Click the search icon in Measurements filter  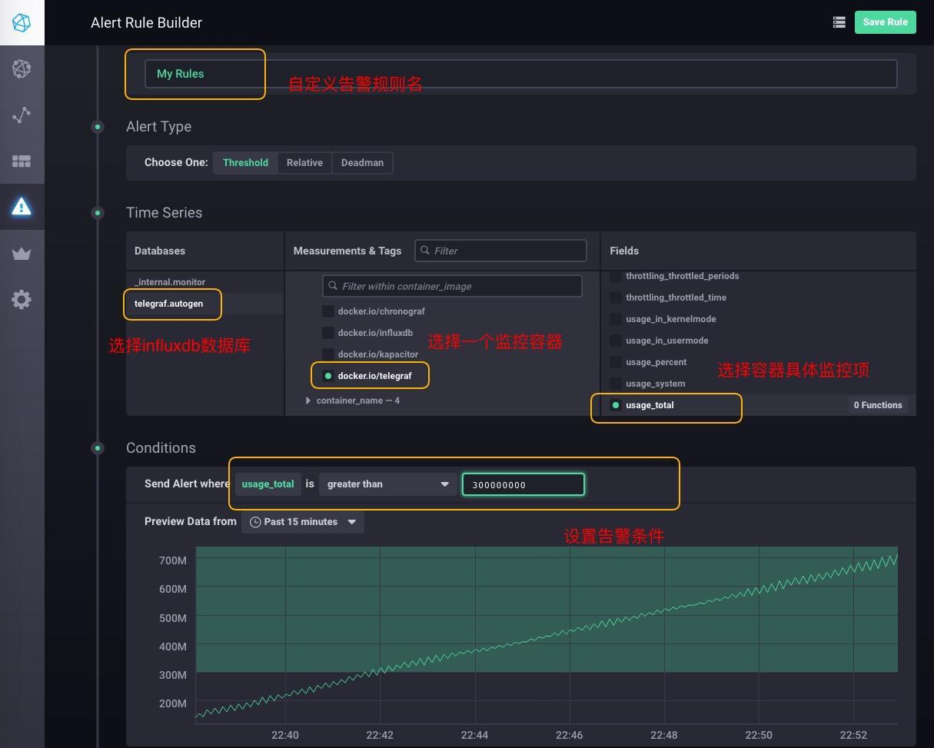[x=425, y=251]
